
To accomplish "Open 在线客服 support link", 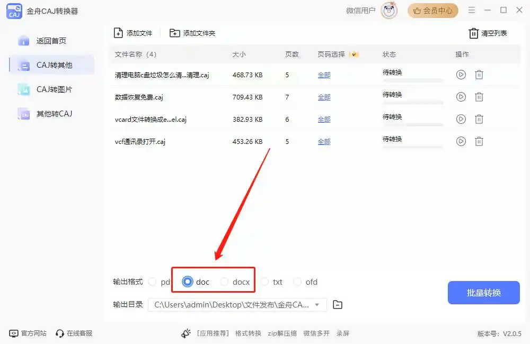I will tap(74, 333).
